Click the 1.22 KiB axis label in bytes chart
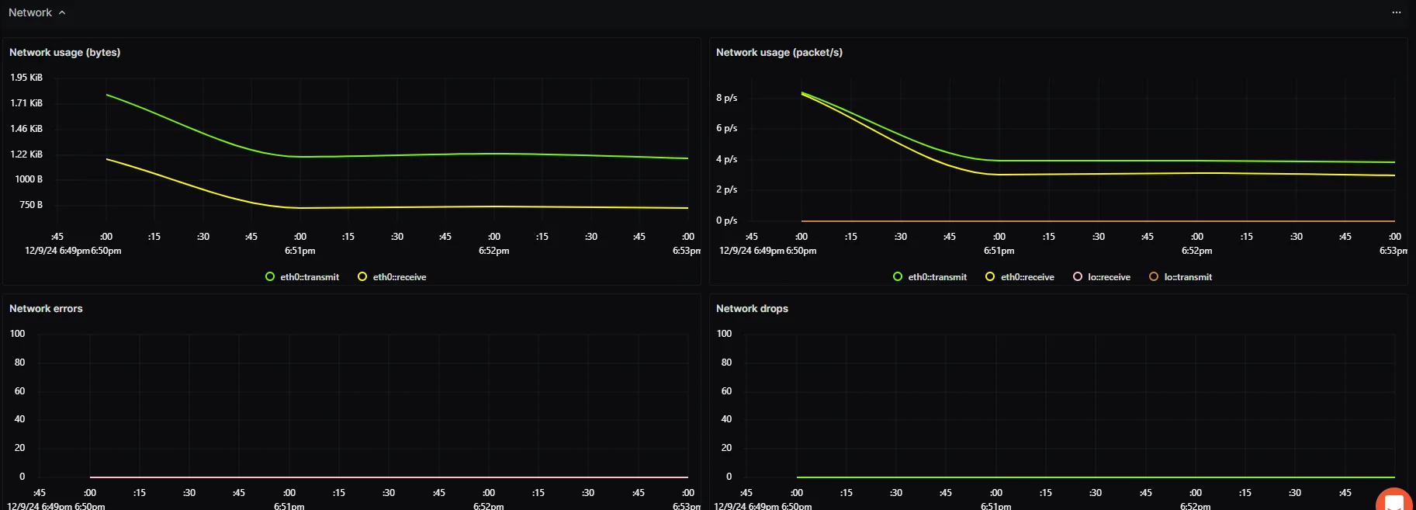 click(x=26, y=154)
